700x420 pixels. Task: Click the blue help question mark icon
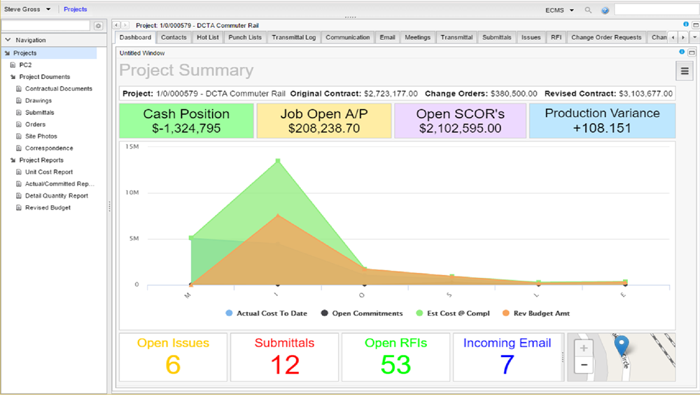click(605, 10)
